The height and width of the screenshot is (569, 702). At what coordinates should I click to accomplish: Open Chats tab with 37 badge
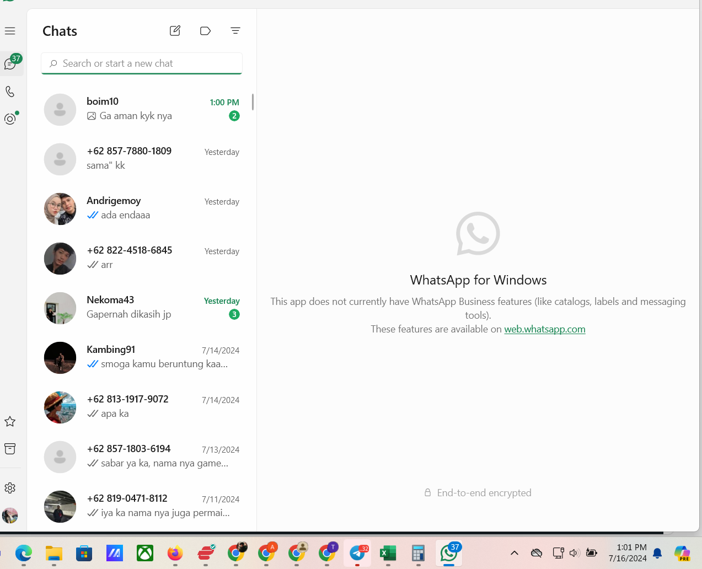click(11, 63)
